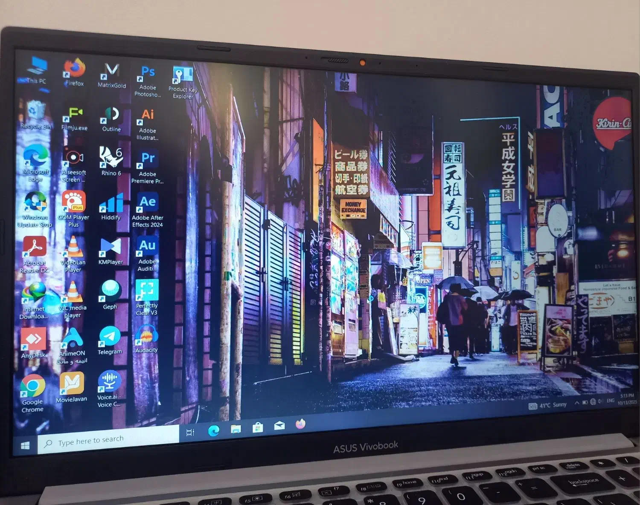Select the Rhino 6 desktop shortcut
Image resolution: width=640 pixels, height=505 pixels.
click(x=111, y=162)
